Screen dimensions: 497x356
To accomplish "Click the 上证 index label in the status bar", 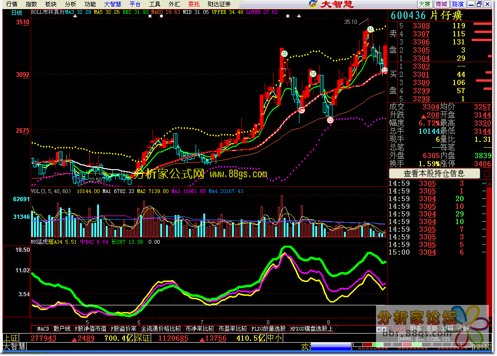I will pos(11,338).
